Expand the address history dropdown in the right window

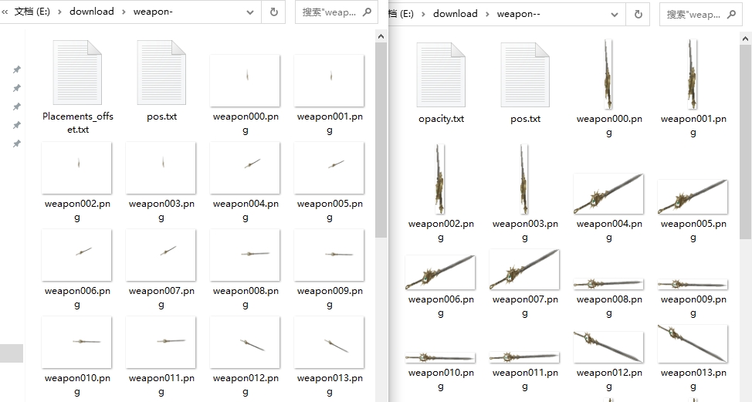coord(614,15)
